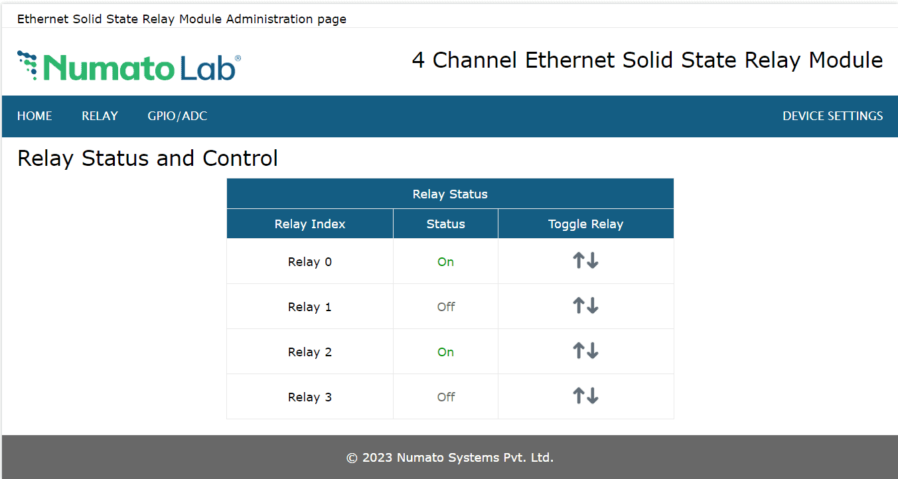
Task: Click the Relay 0 index label
Action: tap(309, 262)
